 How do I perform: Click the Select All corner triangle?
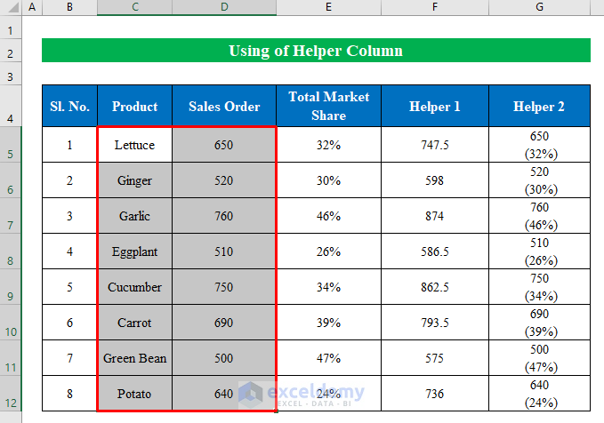[x=10, y=7]
